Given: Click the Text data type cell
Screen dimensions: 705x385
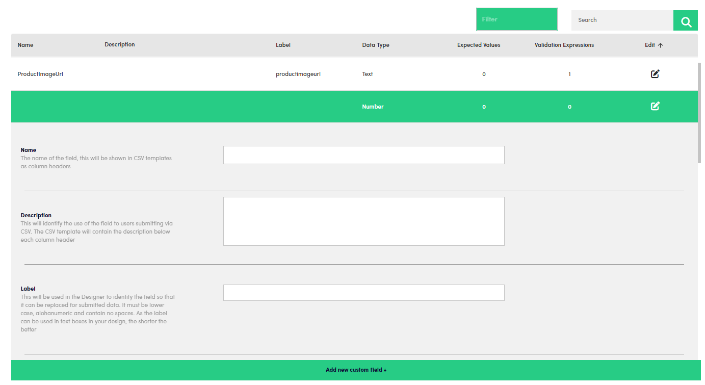Looking at the screenshot, I should (368, 74).
